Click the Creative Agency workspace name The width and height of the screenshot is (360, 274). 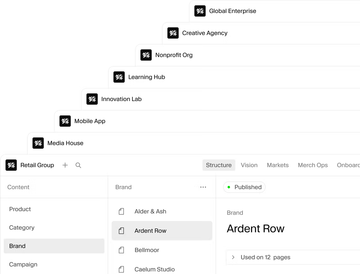click(205, 33)
